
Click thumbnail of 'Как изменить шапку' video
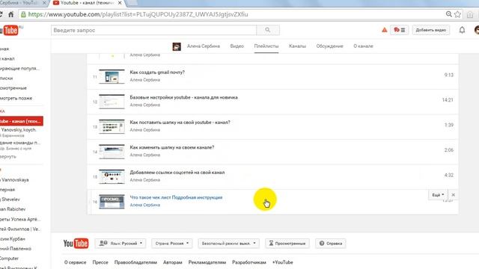tap(112, 151)
